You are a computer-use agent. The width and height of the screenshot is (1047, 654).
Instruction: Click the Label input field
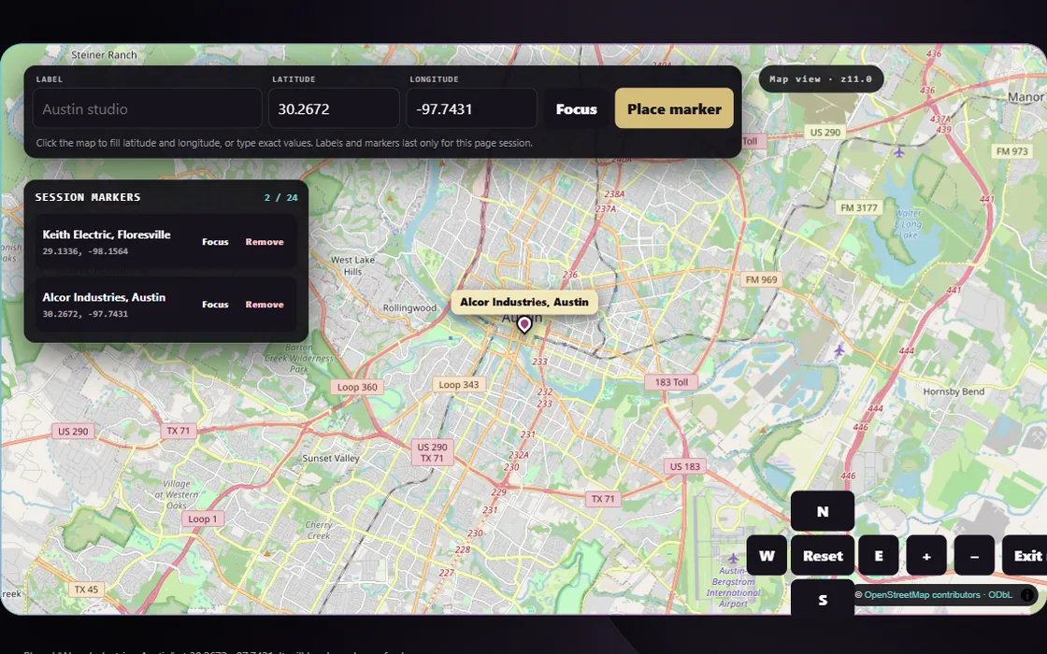click(x=147, y=108)
